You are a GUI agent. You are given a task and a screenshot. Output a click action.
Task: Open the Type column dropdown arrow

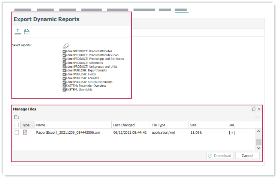33,125
